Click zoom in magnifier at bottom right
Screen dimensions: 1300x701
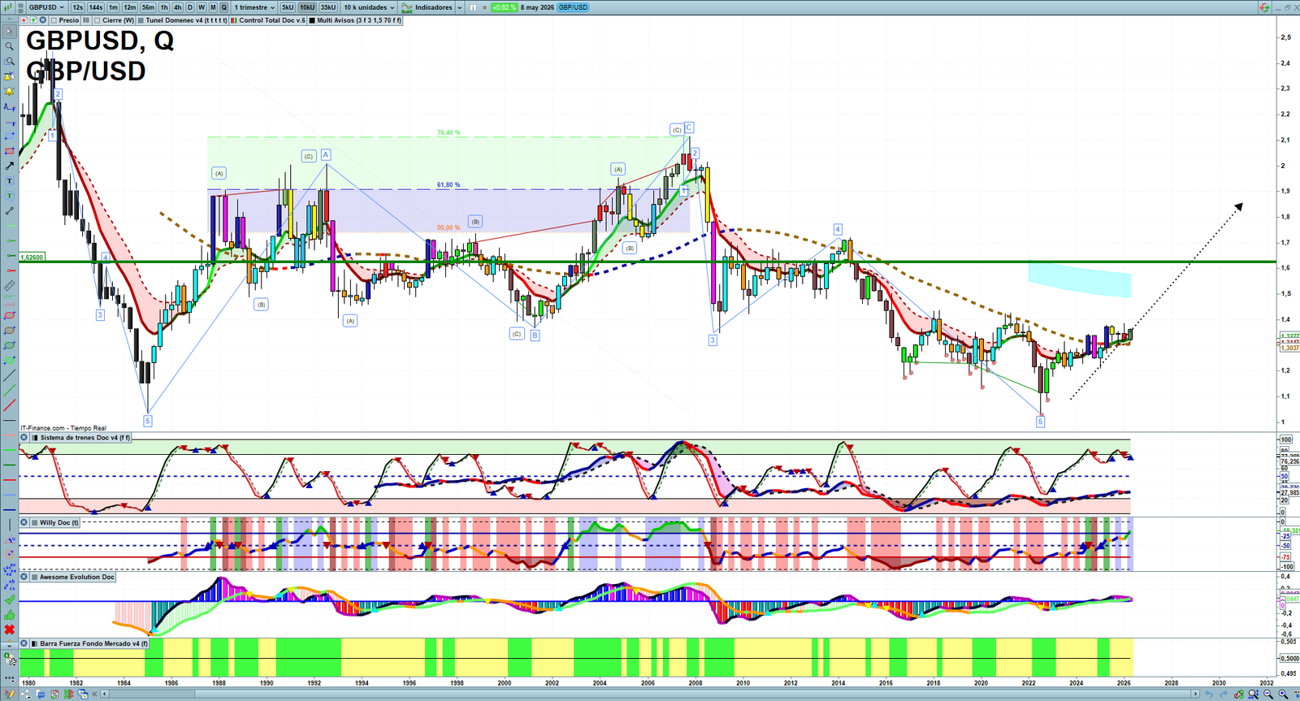[1283, 695]
